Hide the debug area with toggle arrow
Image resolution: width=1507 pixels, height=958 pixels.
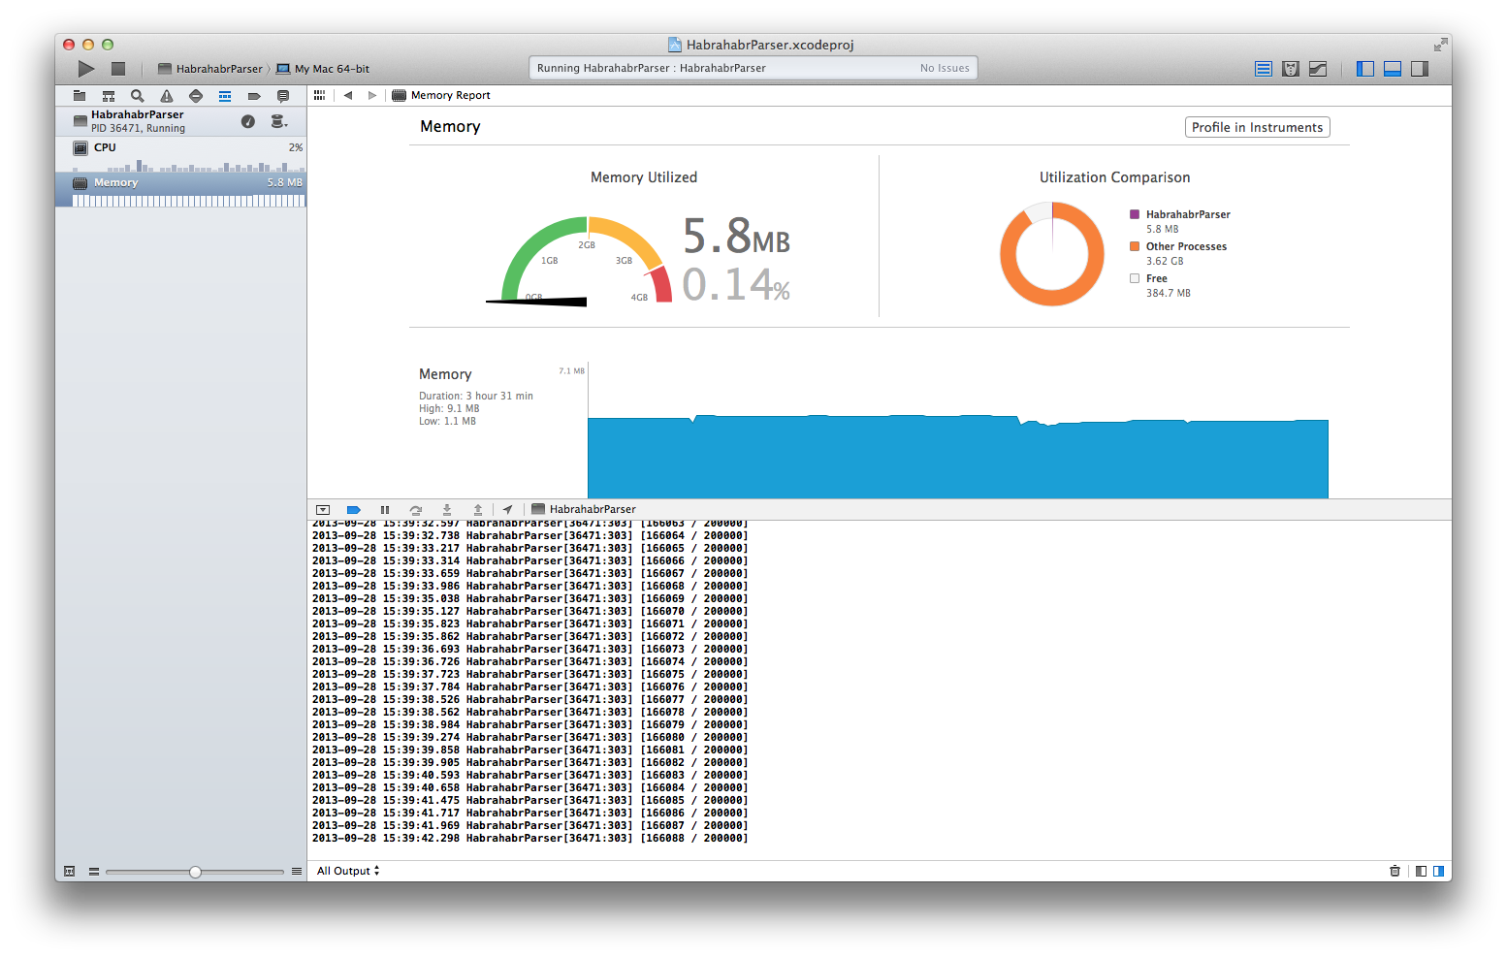pos(323,509)
